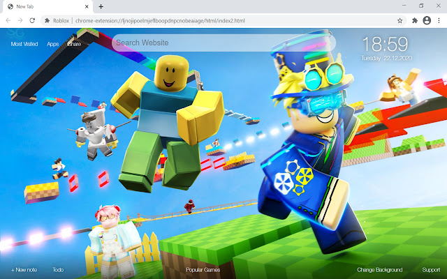Click the chrome-extension URL in address bar

click(160, 20)
